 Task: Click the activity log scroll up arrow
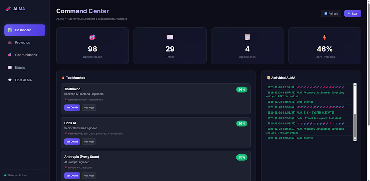[x=355, y=85]
